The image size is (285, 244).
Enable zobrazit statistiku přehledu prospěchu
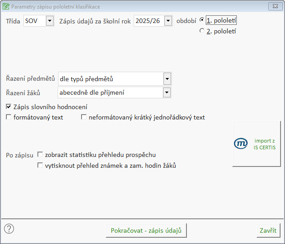coord(40,155)
